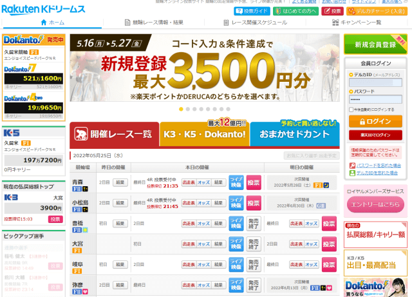Click the 投票ガイド button
This screenshot has height=297, width=412.
[x=252, y=11]
